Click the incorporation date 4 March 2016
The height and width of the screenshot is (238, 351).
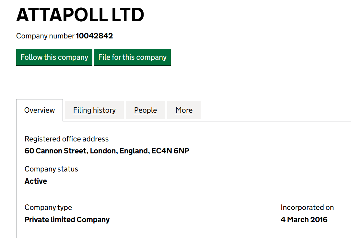[304, 220]
